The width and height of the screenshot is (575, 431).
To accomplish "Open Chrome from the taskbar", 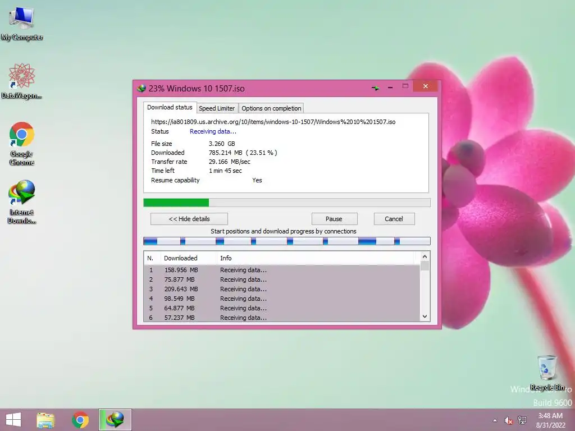I will pos(80,420).
